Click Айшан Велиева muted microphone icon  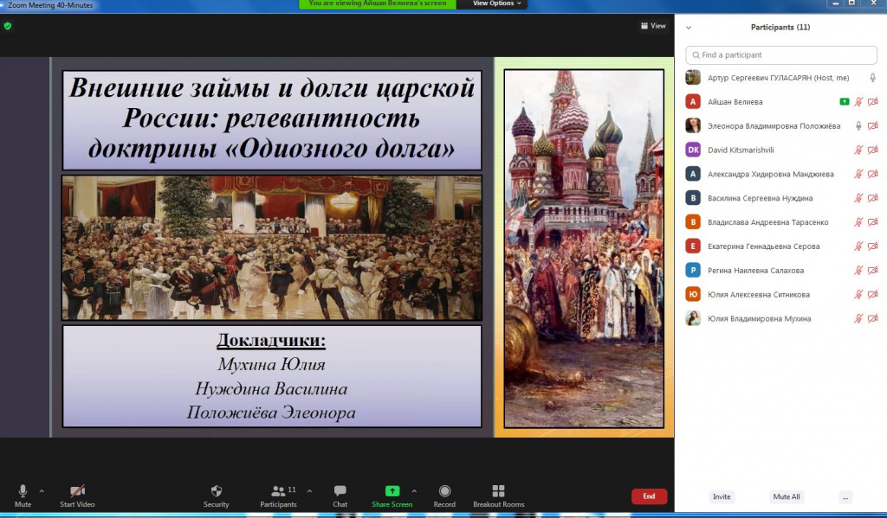[x=858, y=102]
